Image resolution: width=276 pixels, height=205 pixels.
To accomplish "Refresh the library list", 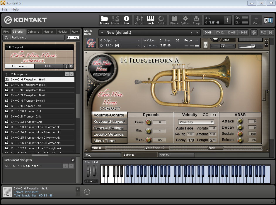I will [x=6, y=37].
